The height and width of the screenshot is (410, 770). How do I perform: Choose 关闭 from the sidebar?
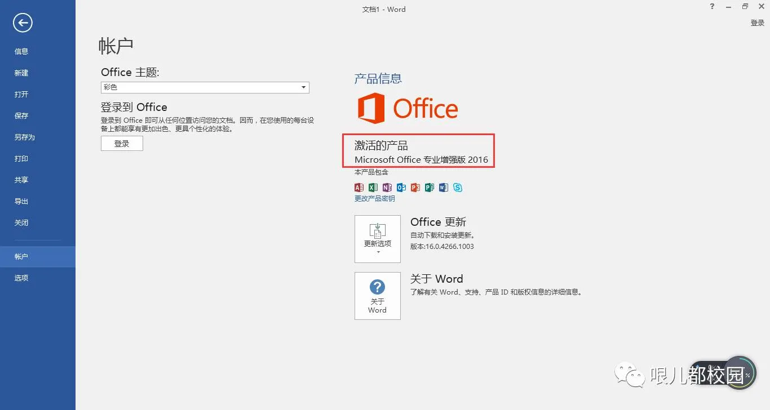[x=38, y=222]
